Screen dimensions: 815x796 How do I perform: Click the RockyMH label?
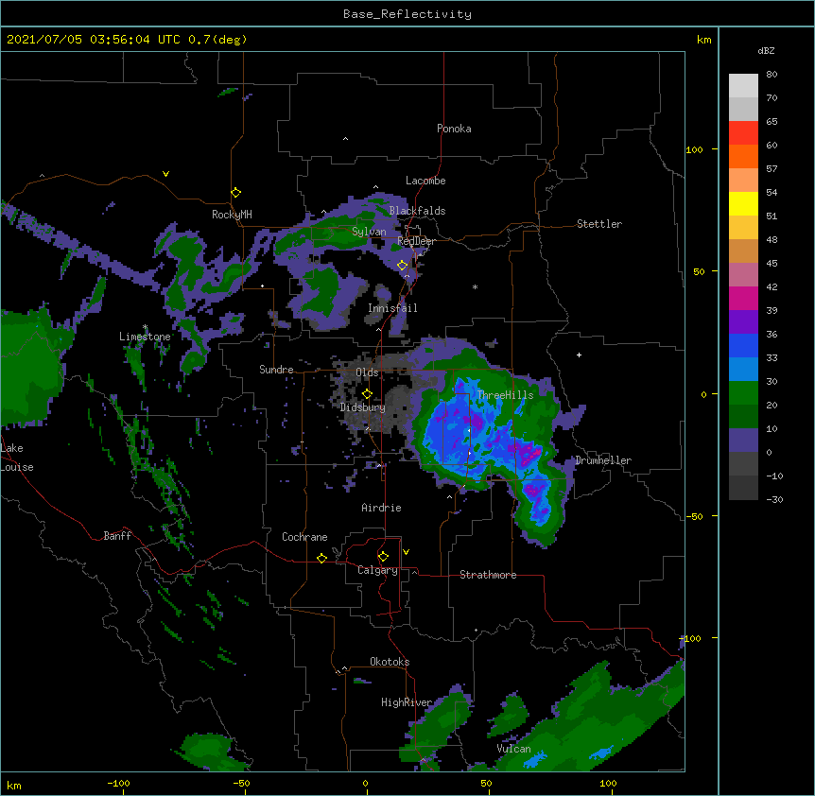232,215
